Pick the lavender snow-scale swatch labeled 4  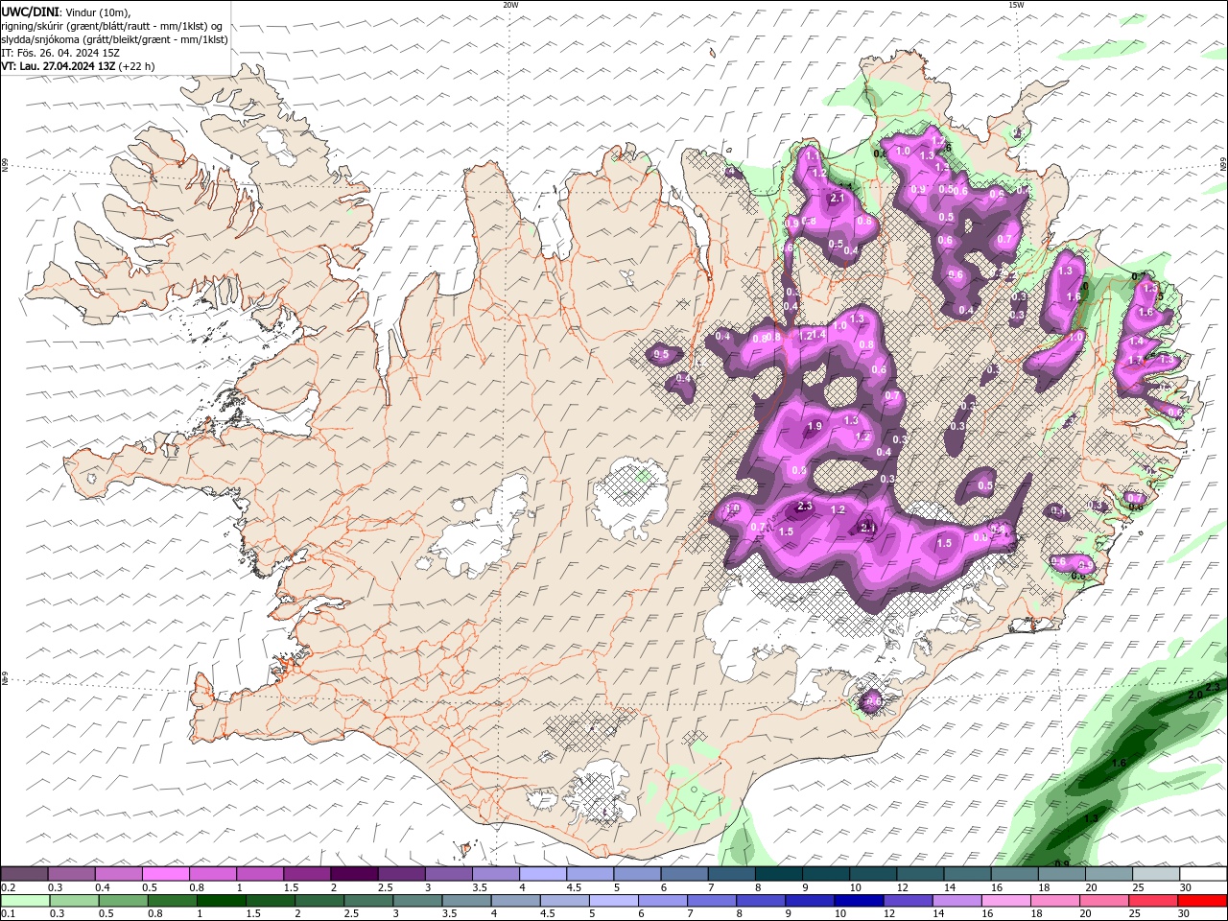542,874
